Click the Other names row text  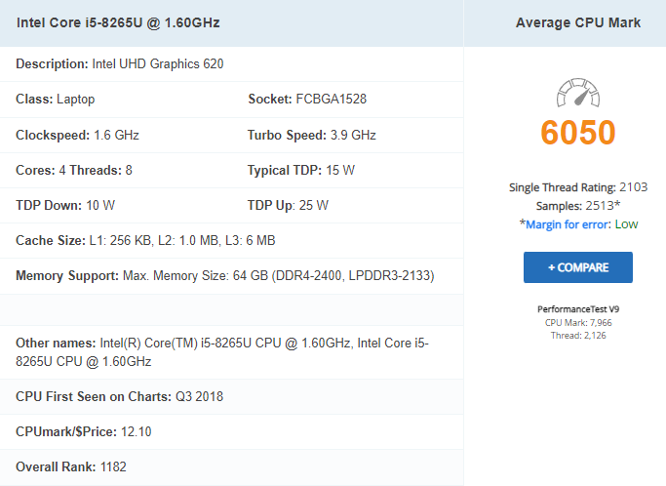point(222,352)
